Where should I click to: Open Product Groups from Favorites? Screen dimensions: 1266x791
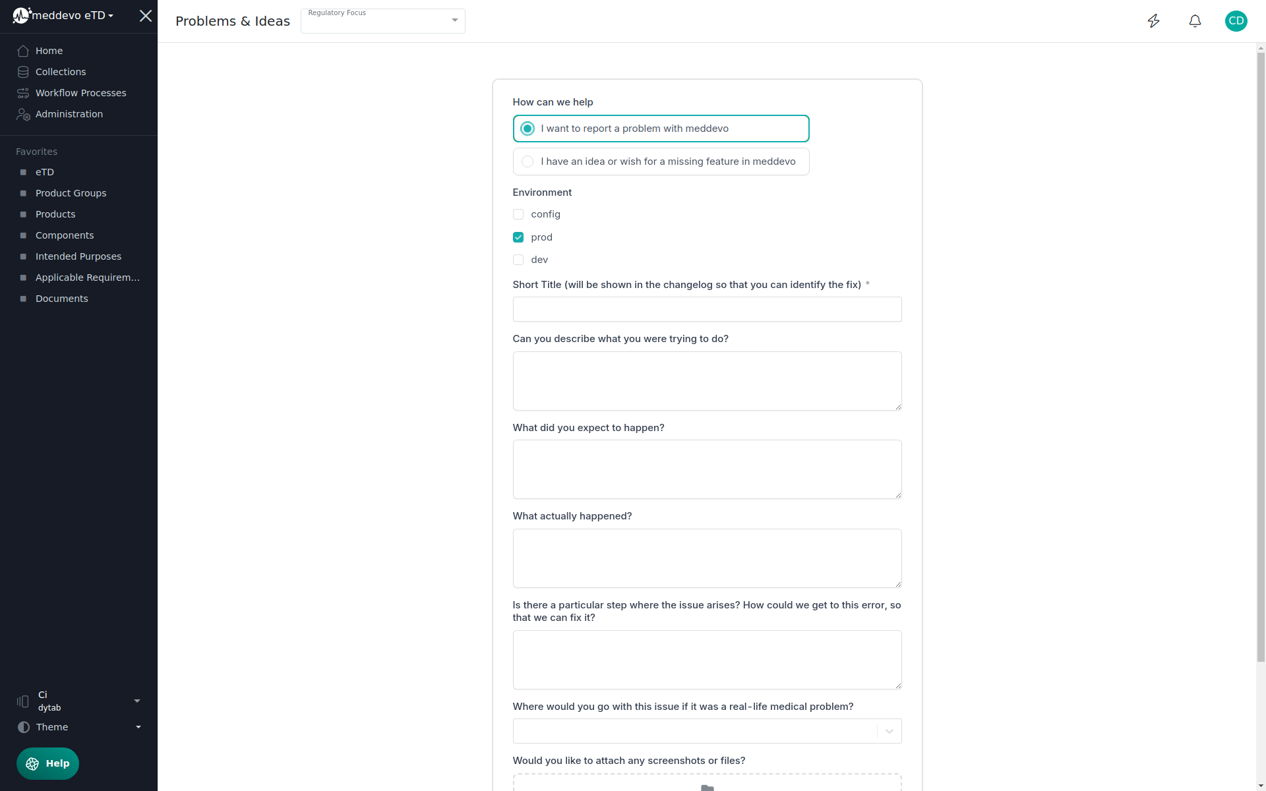[71, 193]
